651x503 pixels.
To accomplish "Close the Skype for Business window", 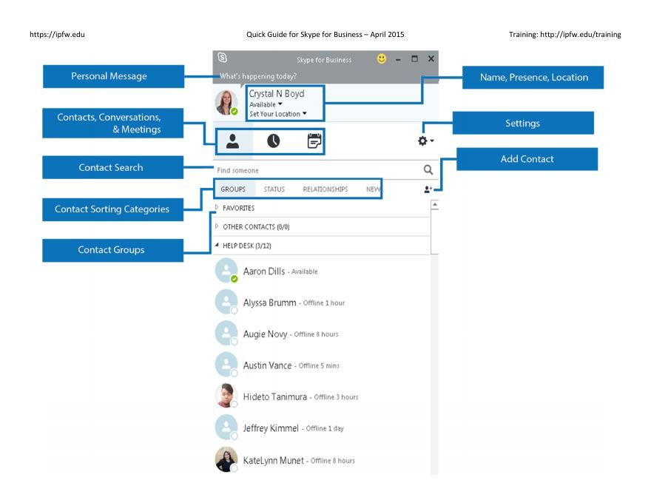I will [x=431, y=59].
